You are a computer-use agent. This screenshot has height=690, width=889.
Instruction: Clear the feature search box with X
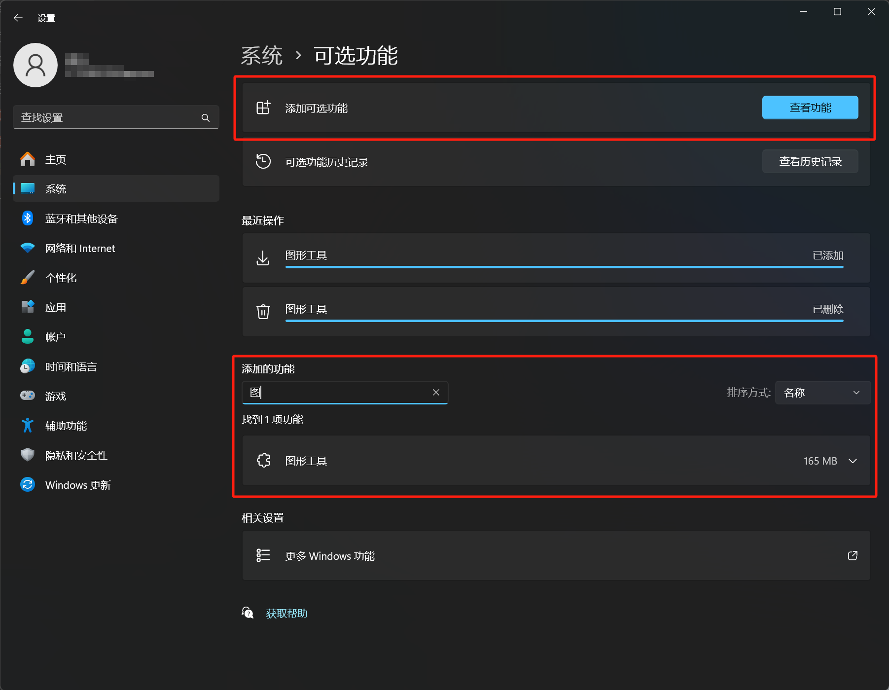[x=436, y=392]
